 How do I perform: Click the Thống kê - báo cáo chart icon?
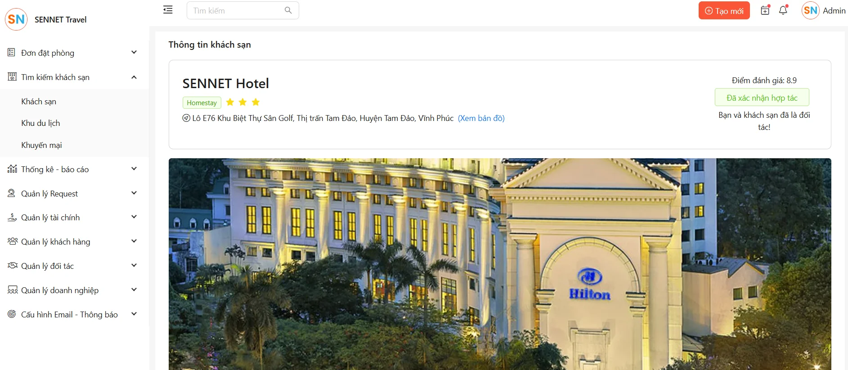12,169
